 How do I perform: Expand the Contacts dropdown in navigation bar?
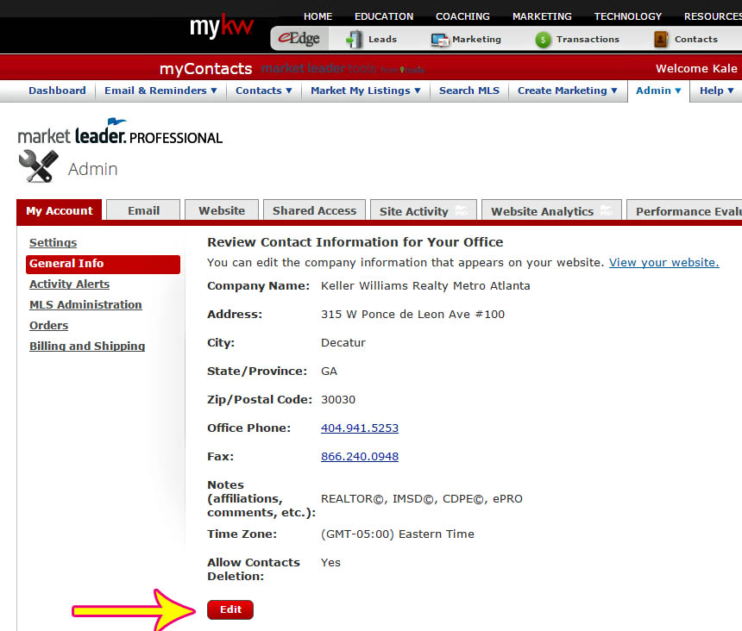(x=263, y=91)
